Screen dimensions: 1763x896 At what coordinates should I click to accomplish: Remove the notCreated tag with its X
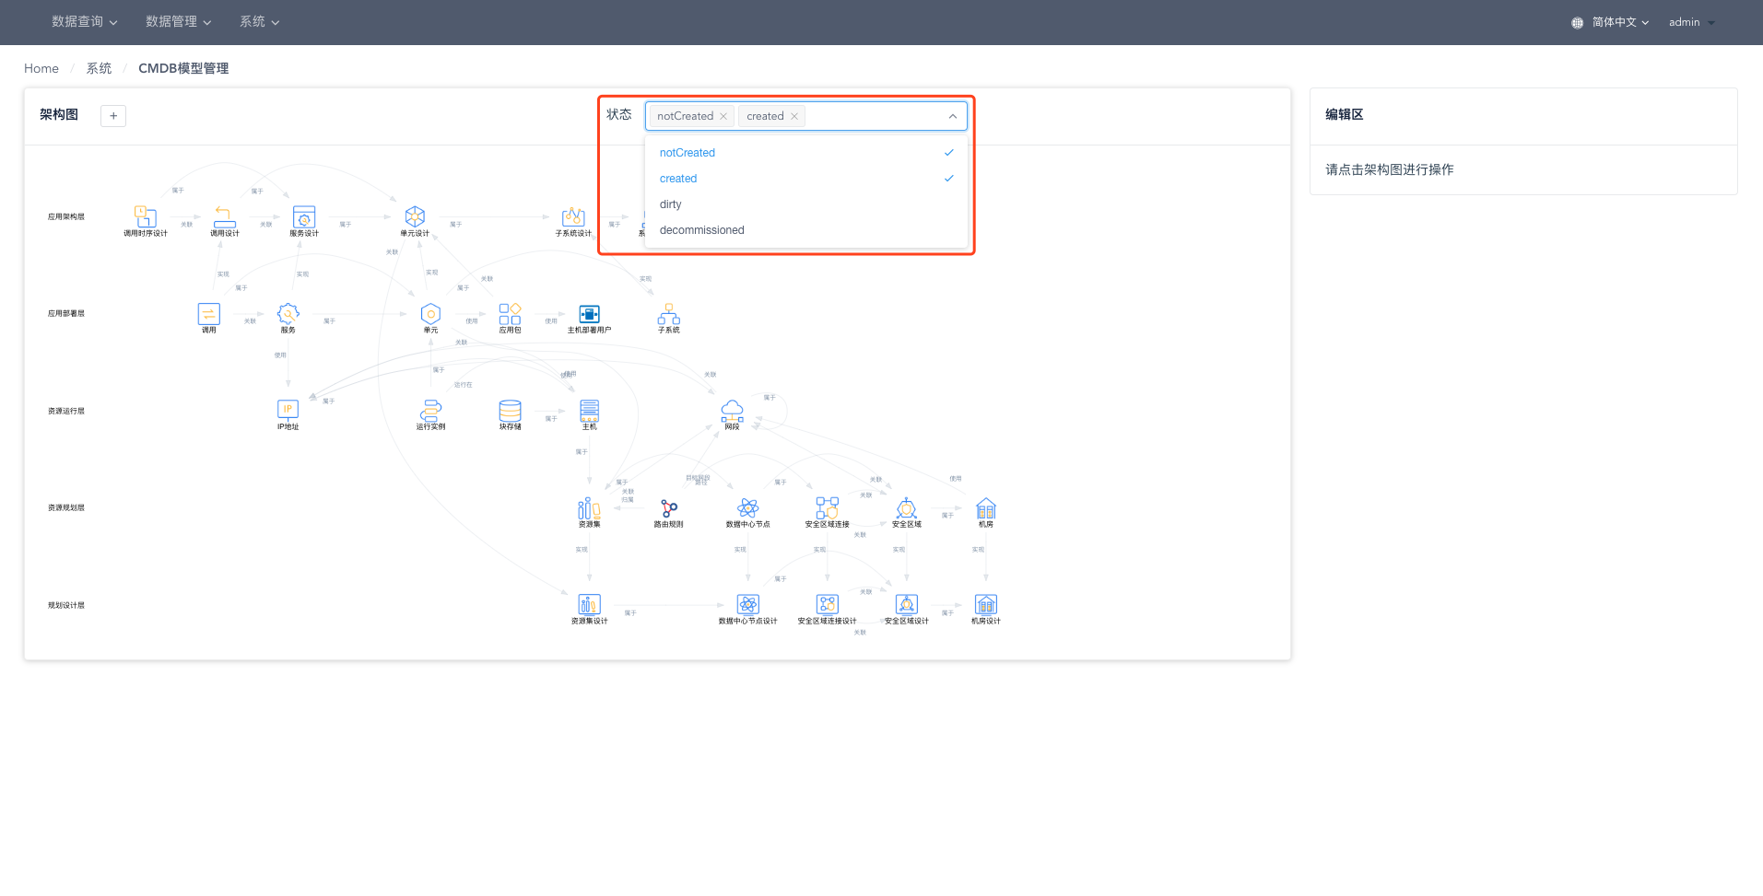(723, 116)
